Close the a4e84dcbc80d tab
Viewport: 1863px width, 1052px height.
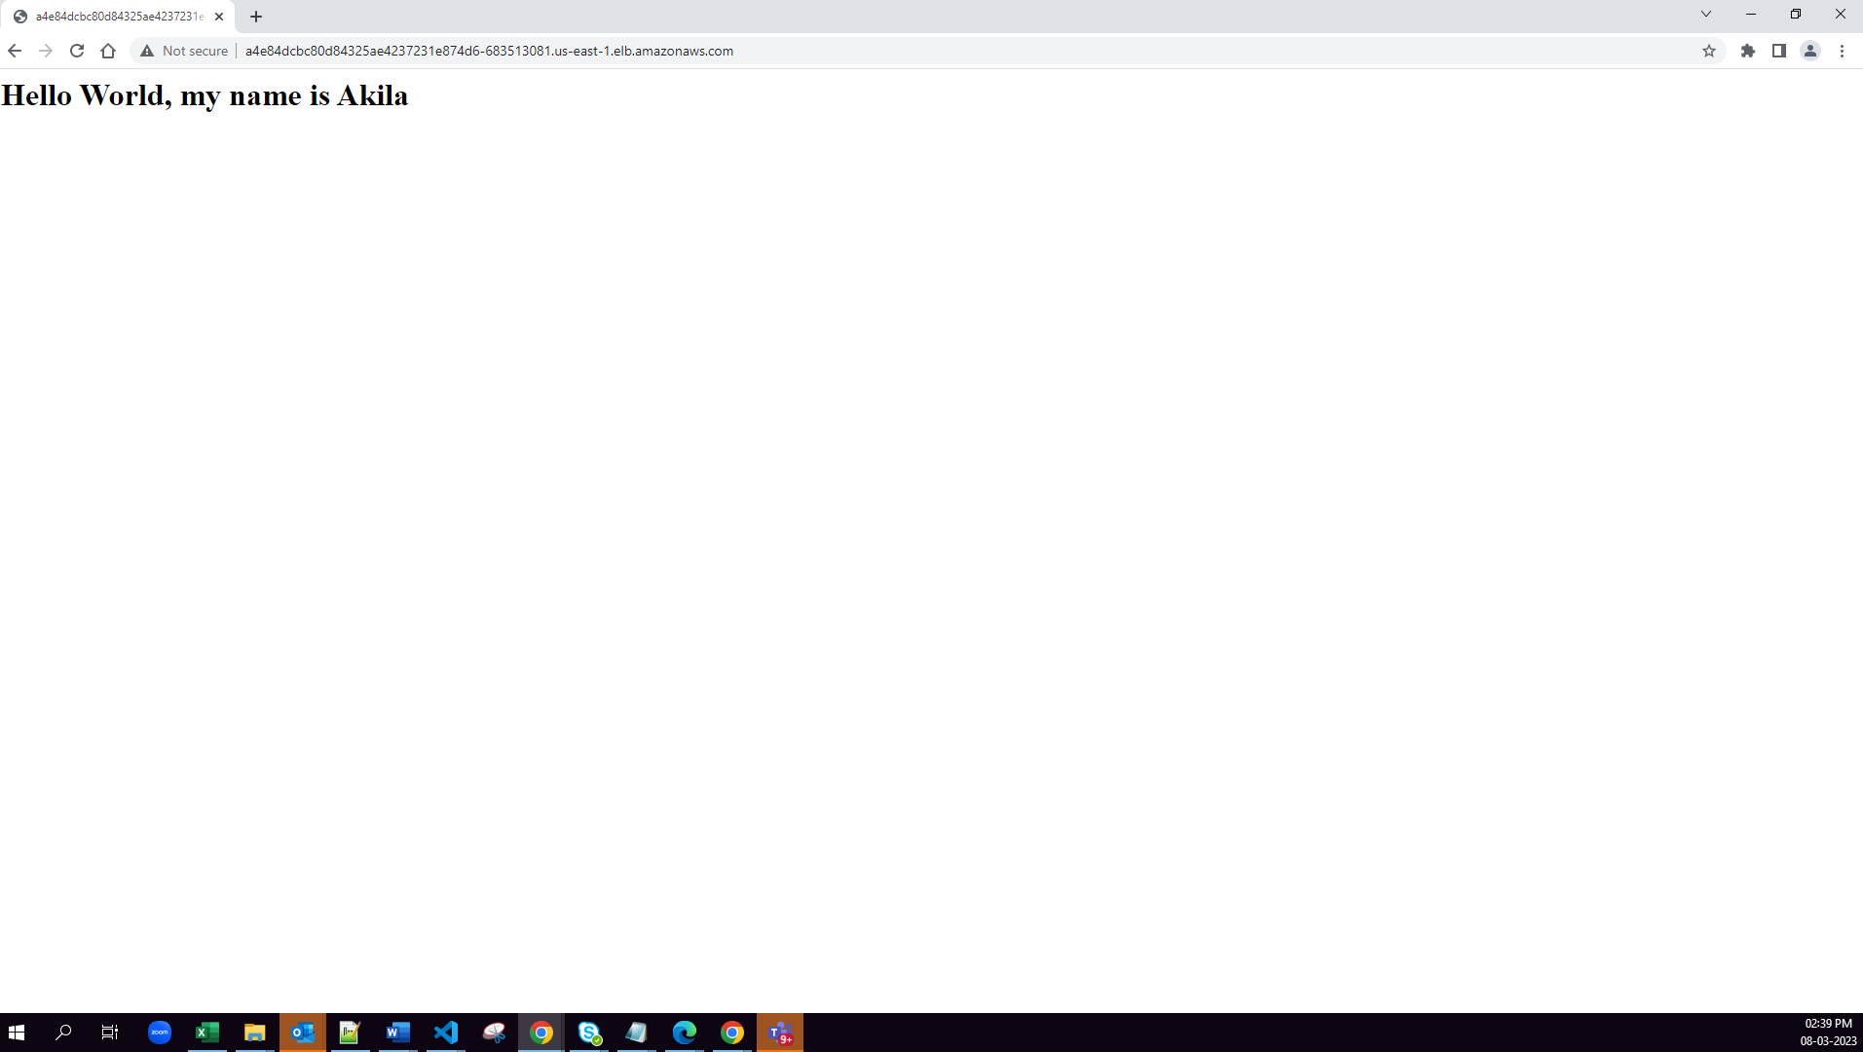click(x=219, y=17)
